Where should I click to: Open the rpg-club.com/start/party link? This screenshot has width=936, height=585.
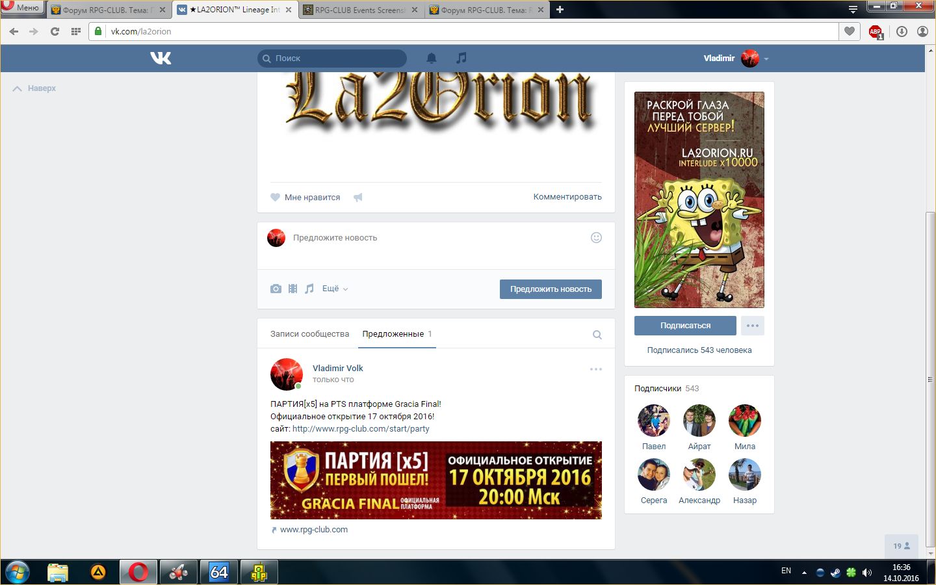pos(361,429)
